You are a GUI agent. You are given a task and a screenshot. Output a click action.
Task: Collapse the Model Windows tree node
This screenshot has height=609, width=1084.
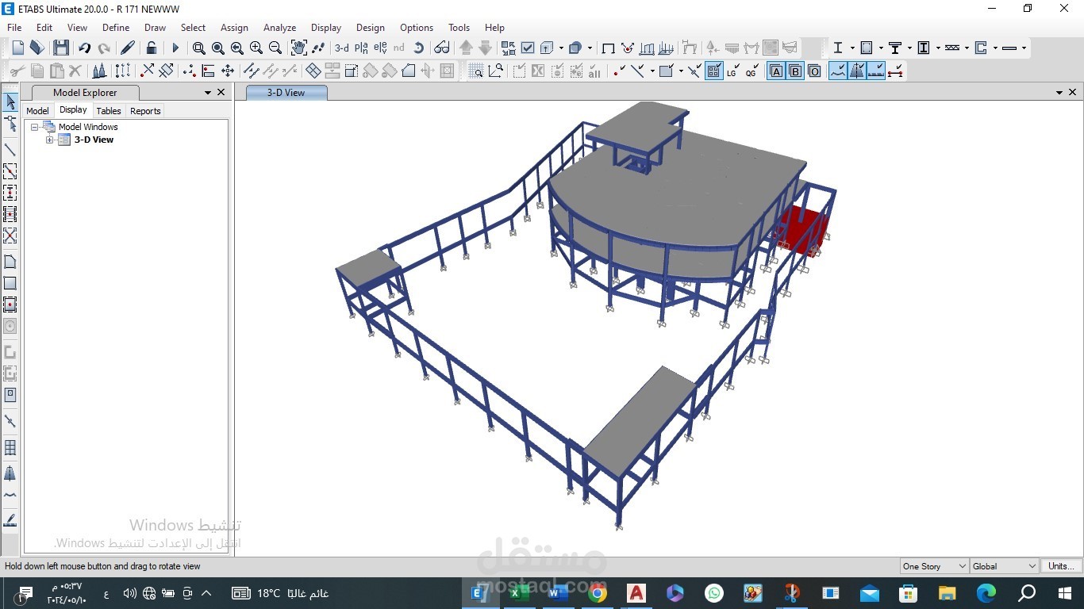pyautogui.click(x=34, y=127)
